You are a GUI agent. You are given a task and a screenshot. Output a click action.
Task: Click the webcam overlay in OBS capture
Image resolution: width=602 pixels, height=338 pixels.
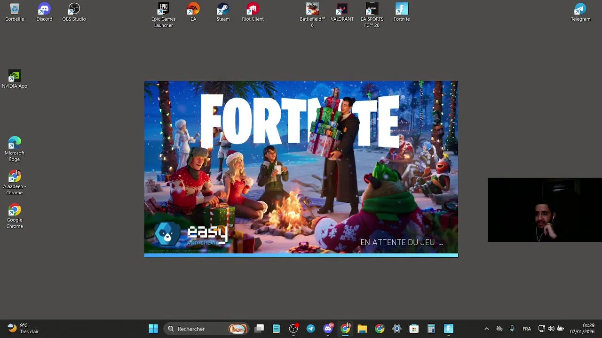click(545, 210)
